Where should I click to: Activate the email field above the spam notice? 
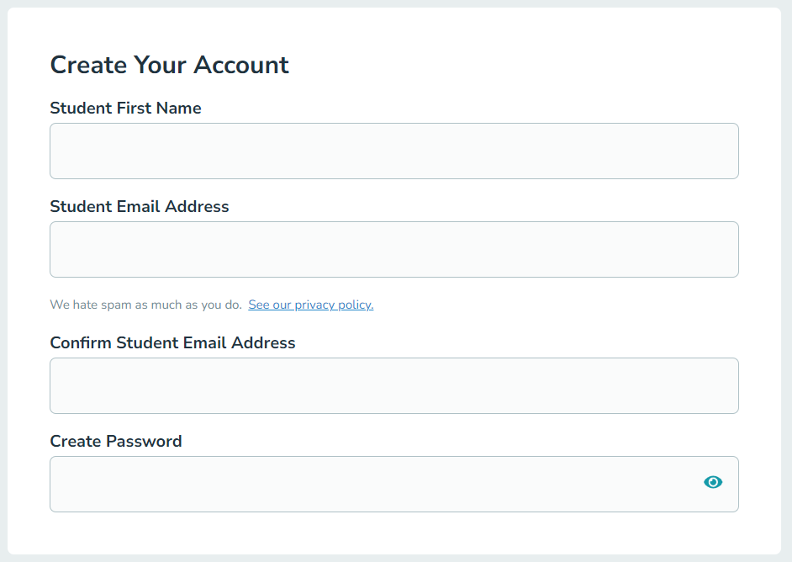point(393,249)
